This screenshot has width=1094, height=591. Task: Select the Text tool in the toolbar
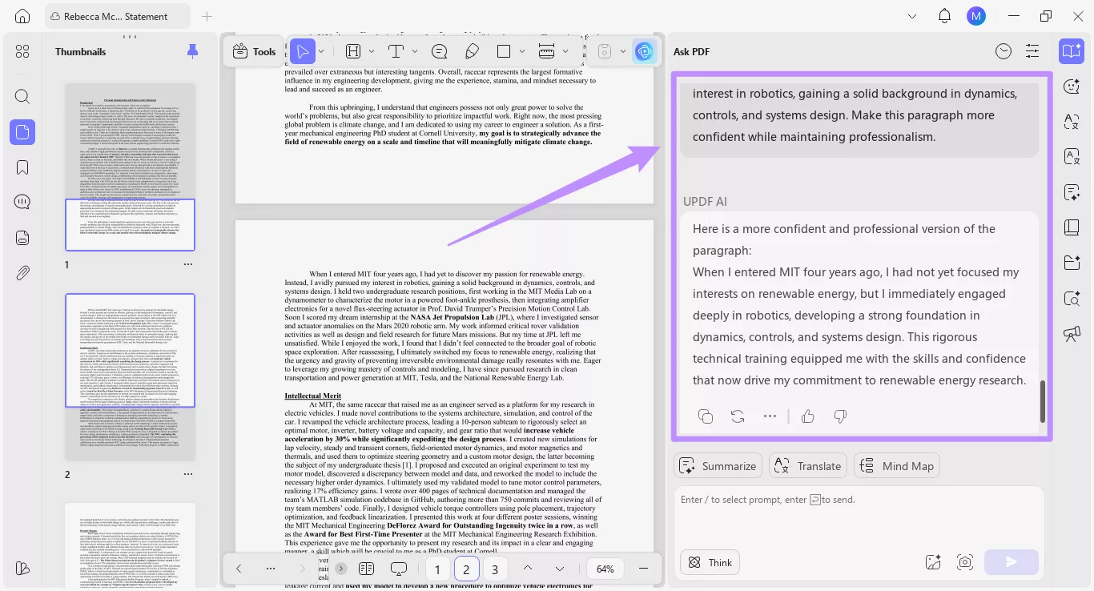tap(396, 50)
